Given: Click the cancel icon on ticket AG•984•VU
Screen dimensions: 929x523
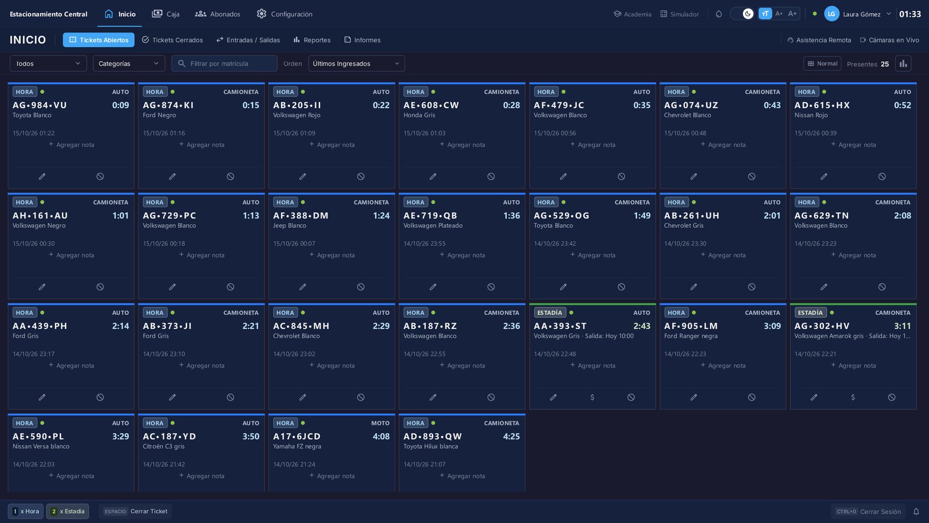Looking at the screenshot, I should (x=100, y=176).
